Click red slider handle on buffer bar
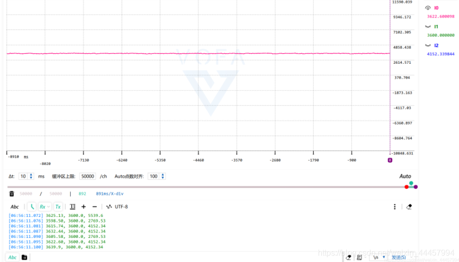Screen dimensions: 459x262 coord(406,187)
